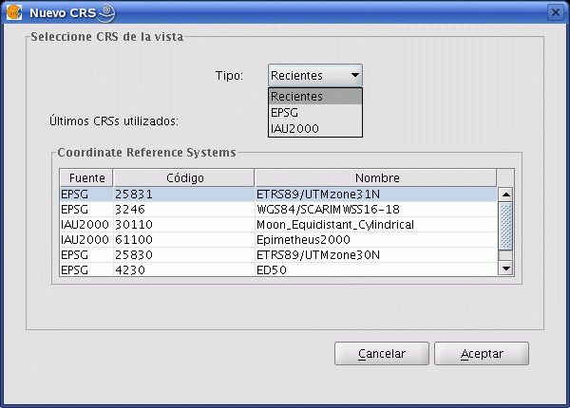
Task: Click the CRS table scrollbar thumb
Action: (505, 226)
